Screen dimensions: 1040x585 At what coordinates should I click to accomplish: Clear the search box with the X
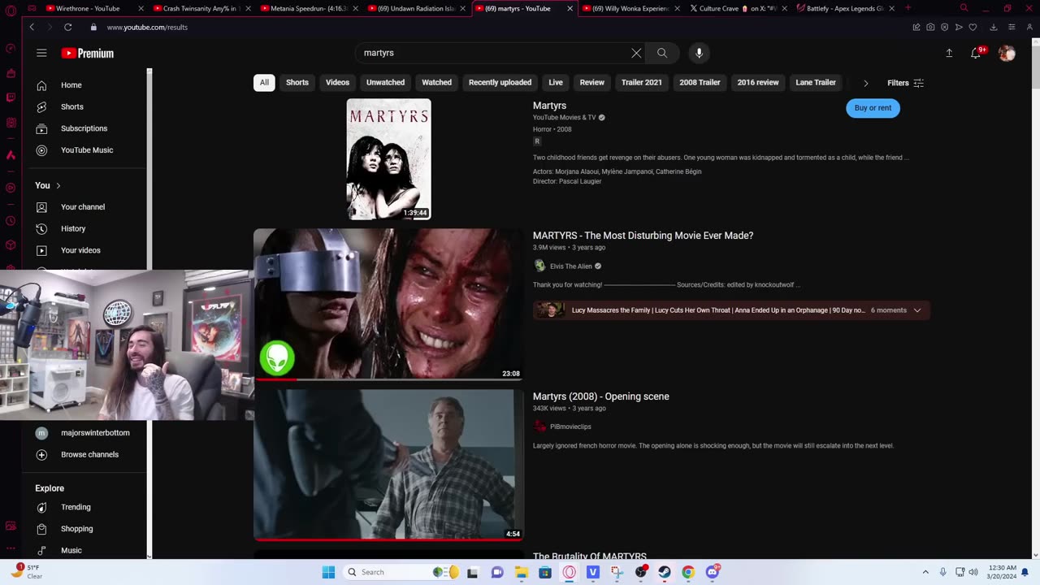[x=636, y=53]
